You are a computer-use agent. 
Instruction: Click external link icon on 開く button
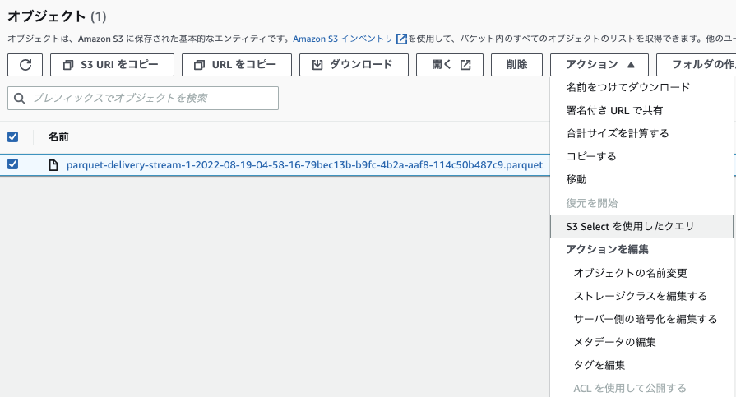(465, 65)
